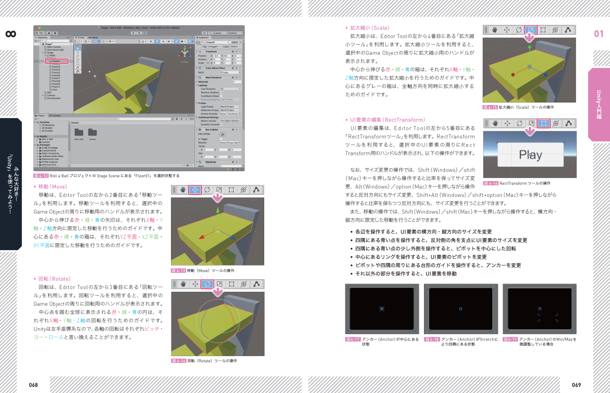
Task: Enable the Static checkbox in Inspector
Action: click(230, 42)
